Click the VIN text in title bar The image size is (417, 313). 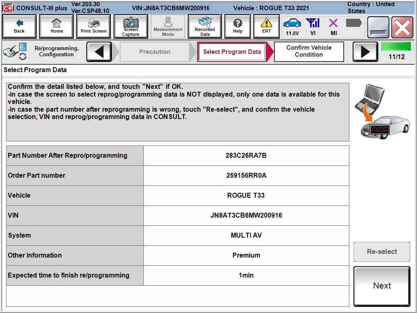tap(171, 8)
